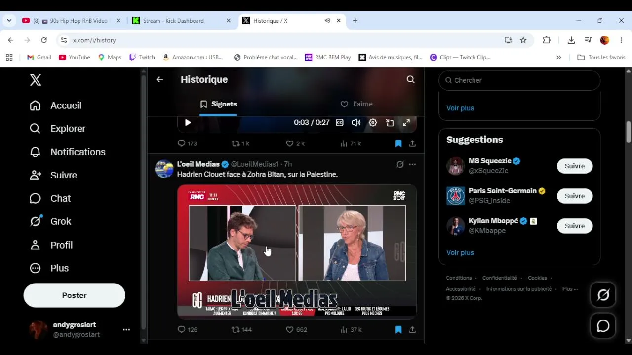632x355 pixels.
Task: Click Voir plus under Suggestions
Action: coord(460,253)
